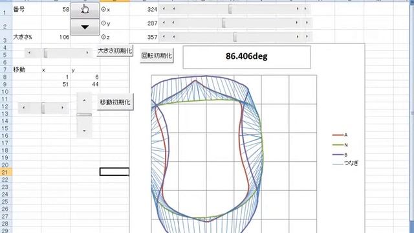Click the down arrow of the vertical 移動 scrollbar

pyautogui.click(x=84, y=131)
